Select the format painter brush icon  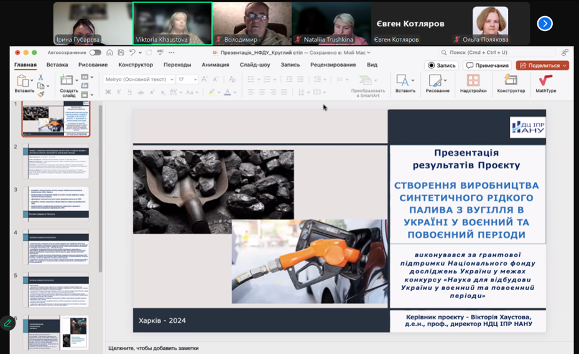(x=40, y=94)
